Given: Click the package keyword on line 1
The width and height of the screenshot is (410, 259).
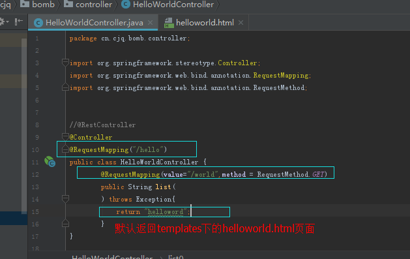Looking at the screenshot, I should click(83, 38).
